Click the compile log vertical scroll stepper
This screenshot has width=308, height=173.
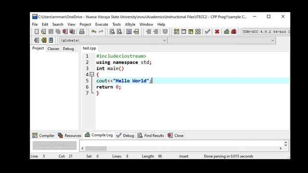tap(285, 144)
